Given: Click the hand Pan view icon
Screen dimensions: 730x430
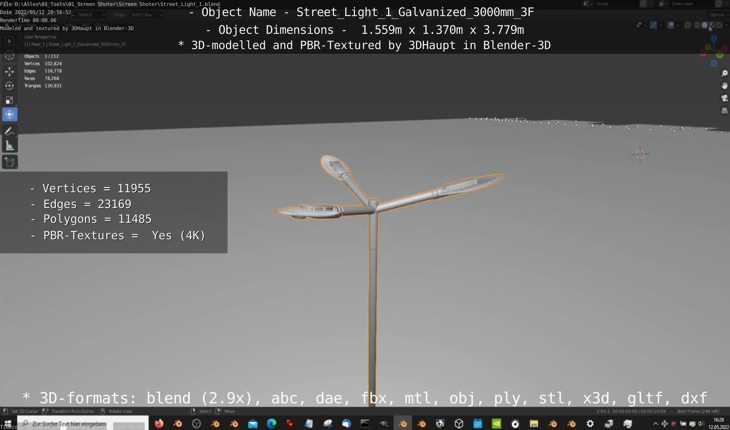Looking at the screenshot, I should 724,86.
